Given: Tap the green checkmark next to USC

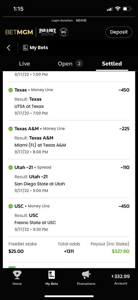Looking at the screenshot, I should 11,206.
